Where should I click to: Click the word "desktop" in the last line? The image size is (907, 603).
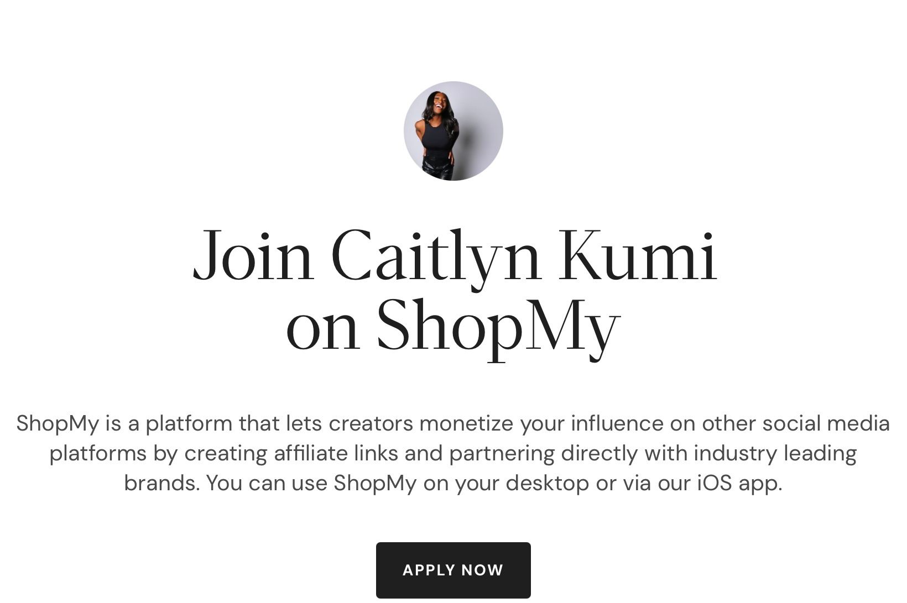pos(548,484)
